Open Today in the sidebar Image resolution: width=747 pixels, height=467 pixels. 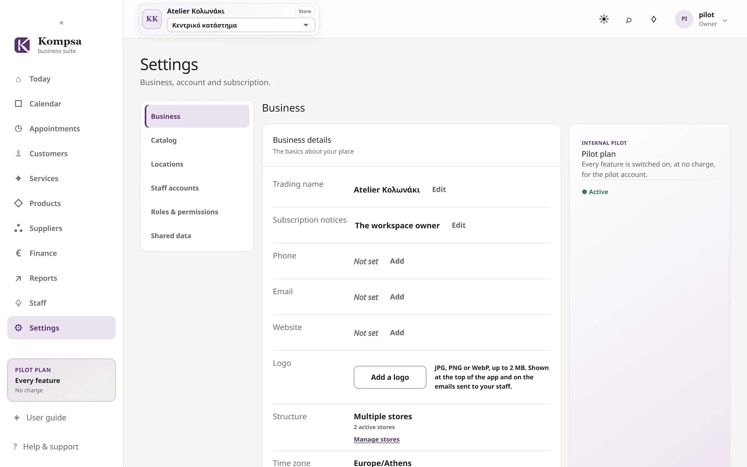61,79
